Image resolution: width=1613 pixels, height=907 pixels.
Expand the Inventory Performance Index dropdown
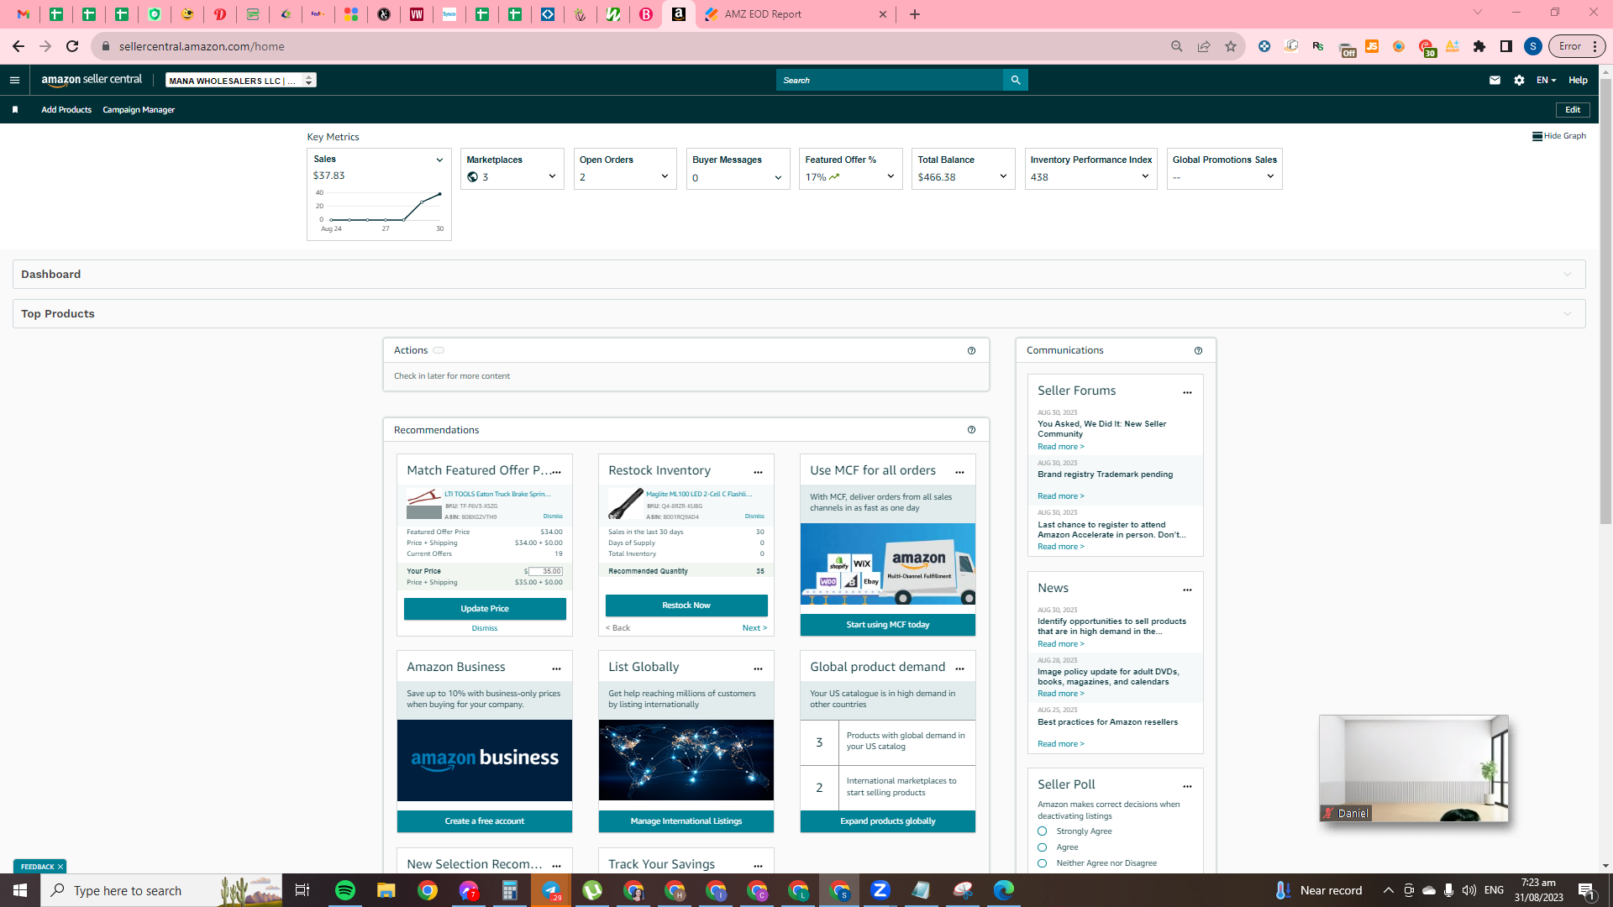tap(1145, 176)
